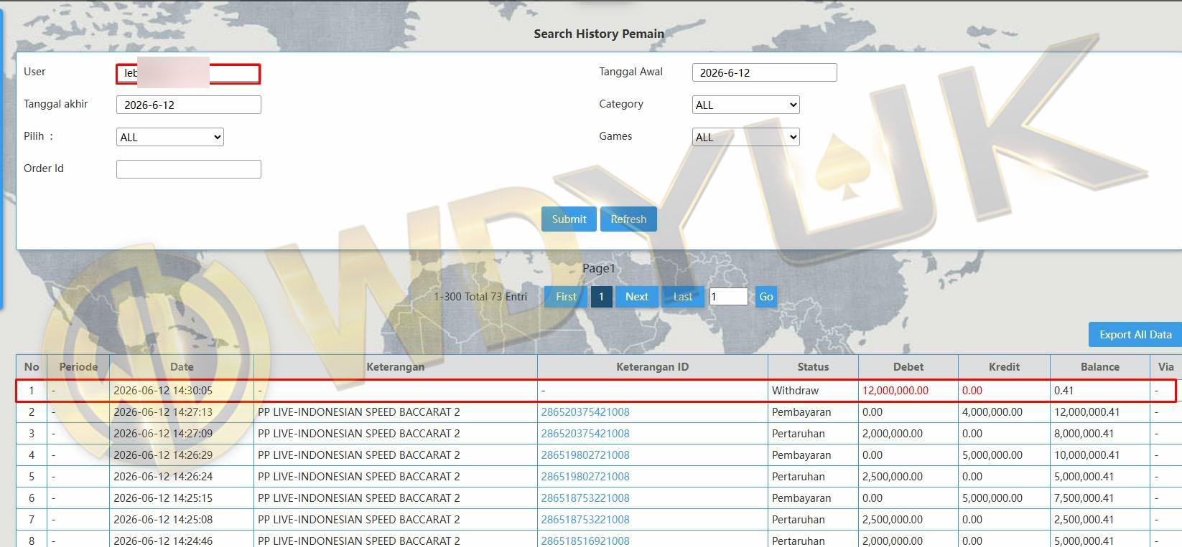Select balance 12,000,000.41
This screenshot has height=547, width=1182.
click(1087, 412)
